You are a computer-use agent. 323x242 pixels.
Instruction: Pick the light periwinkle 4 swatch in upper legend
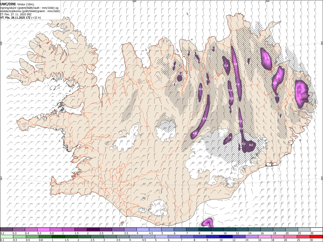[143, 230]
